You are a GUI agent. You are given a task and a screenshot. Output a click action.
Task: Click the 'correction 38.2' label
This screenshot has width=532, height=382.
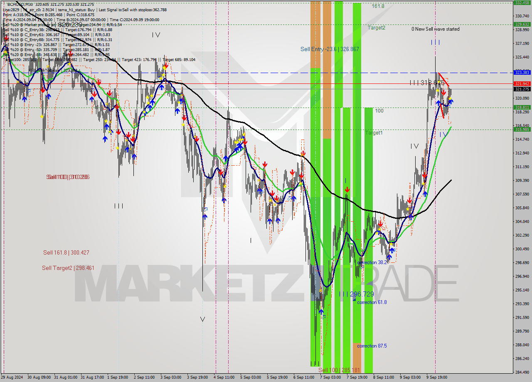click(x=372, y=262)
